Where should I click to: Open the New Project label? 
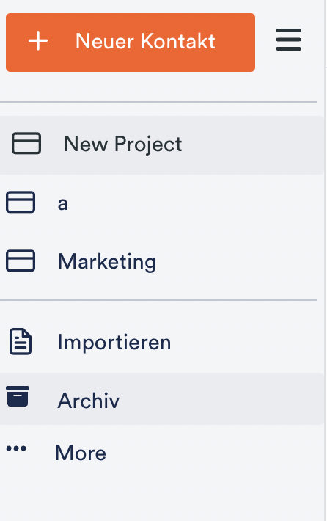[x=123, y=145]
